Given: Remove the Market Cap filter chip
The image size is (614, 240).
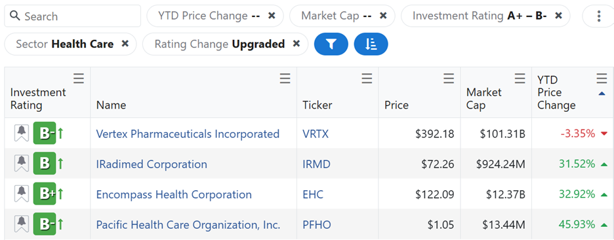Looking at the screenshot, I should 383,16.
